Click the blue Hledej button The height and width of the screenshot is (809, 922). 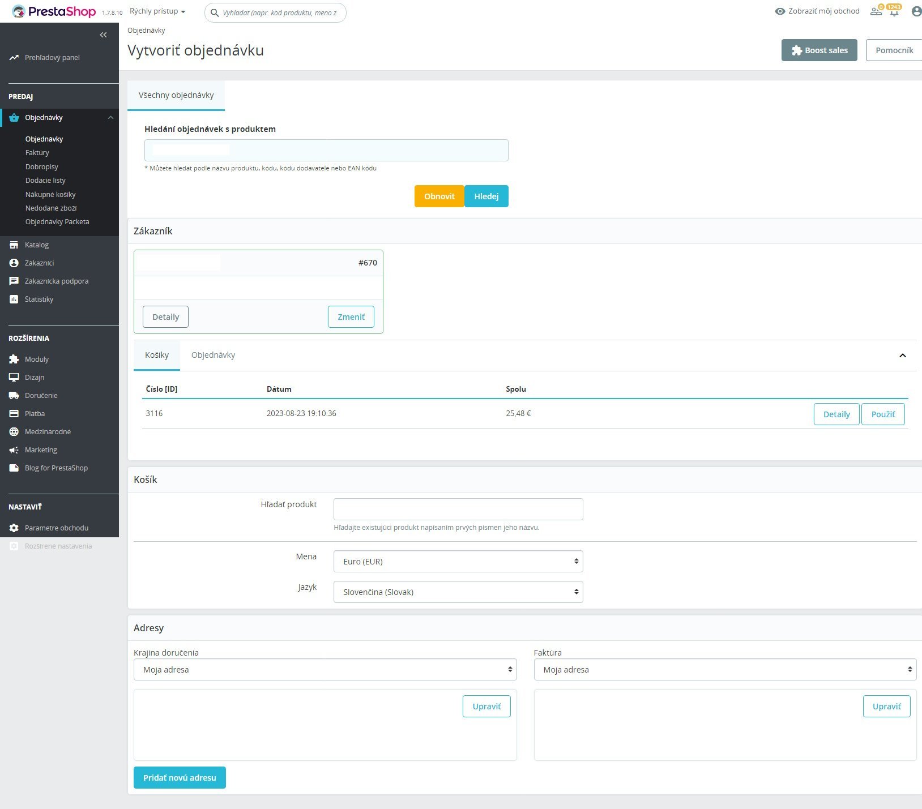486,196
